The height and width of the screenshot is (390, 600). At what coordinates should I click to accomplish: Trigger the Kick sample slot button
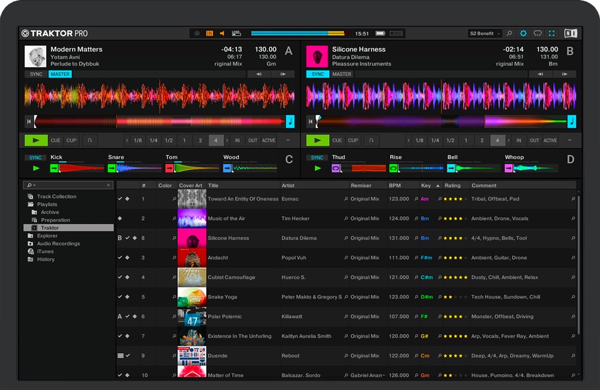(x=55, y=168)
